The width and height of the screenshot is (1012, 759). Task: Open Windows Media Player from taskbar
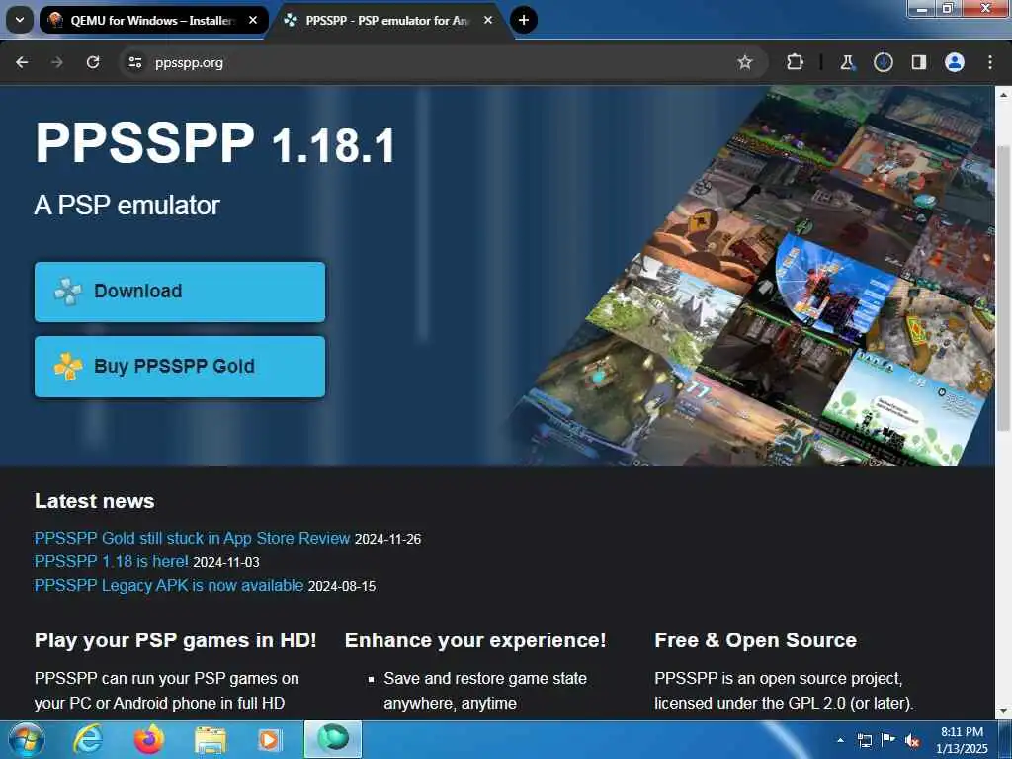[269, 740]
